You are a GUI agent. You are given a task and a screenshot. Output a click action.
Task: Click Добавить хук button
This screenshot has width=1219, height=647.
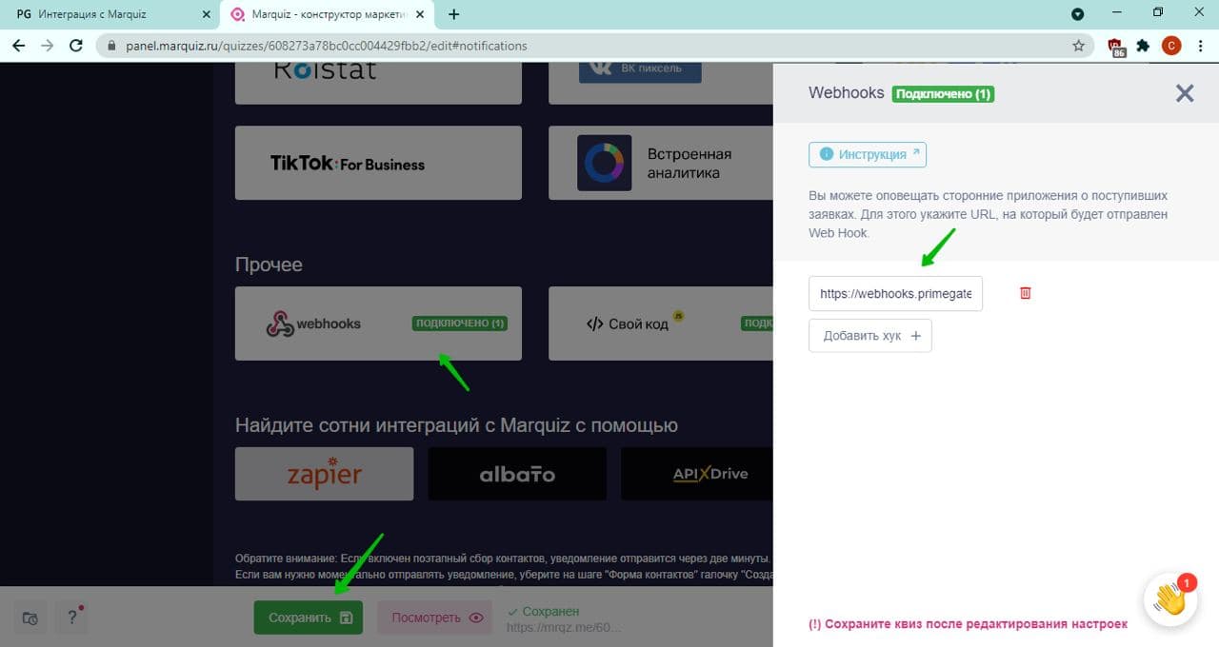(870, 336)
